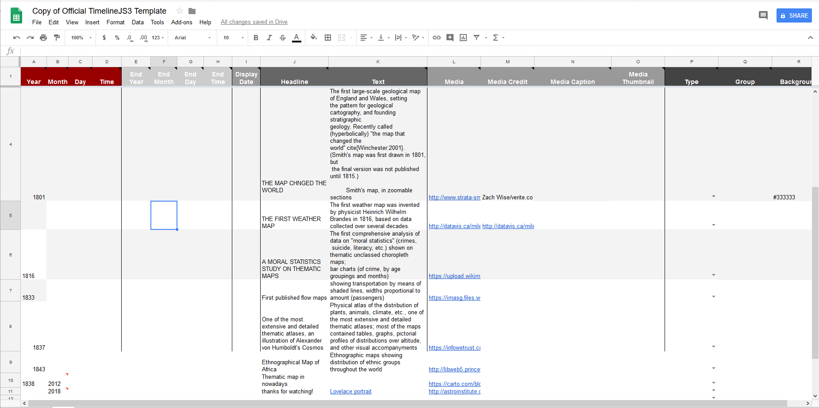Apply strikethrough formatting
Image resolution: width=819 pixels, height=408 pixels.
pos(283,38)
